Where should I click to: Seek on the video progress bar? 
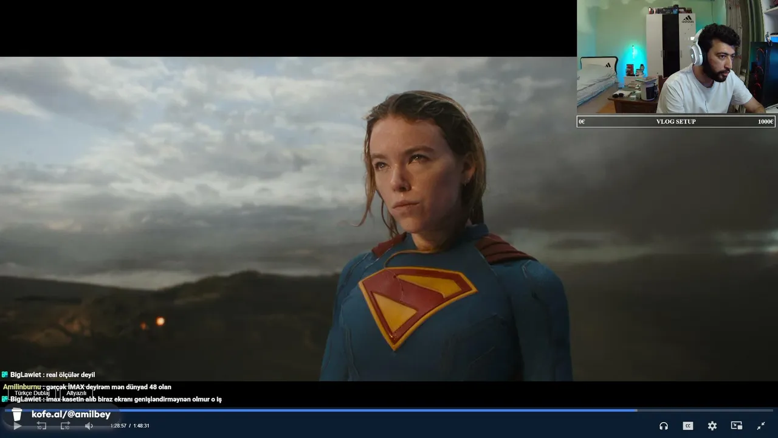coord(389,410)
